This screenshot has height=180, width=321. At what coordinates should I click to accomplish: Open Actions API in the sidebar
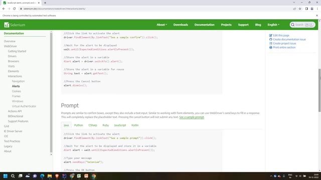(x=15, y=111)
